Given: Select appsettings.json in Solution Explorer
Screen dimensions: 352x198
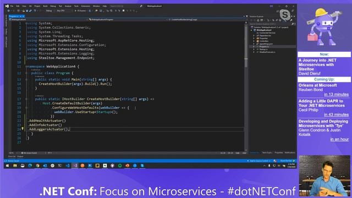Looking at the screenshot, I should [x=266, y=44].
